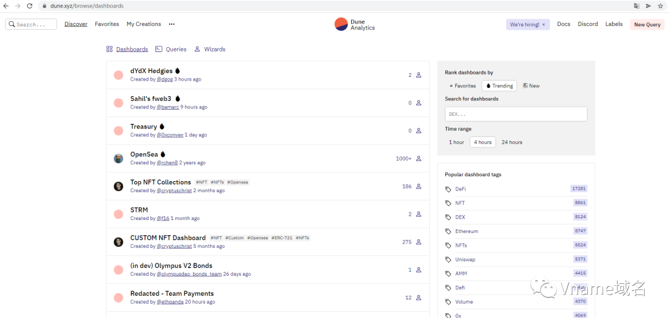The width and height of the screenshot is (669, 318).
Task: Open creator profile @0xconvex
Action: tap(170, 135)
